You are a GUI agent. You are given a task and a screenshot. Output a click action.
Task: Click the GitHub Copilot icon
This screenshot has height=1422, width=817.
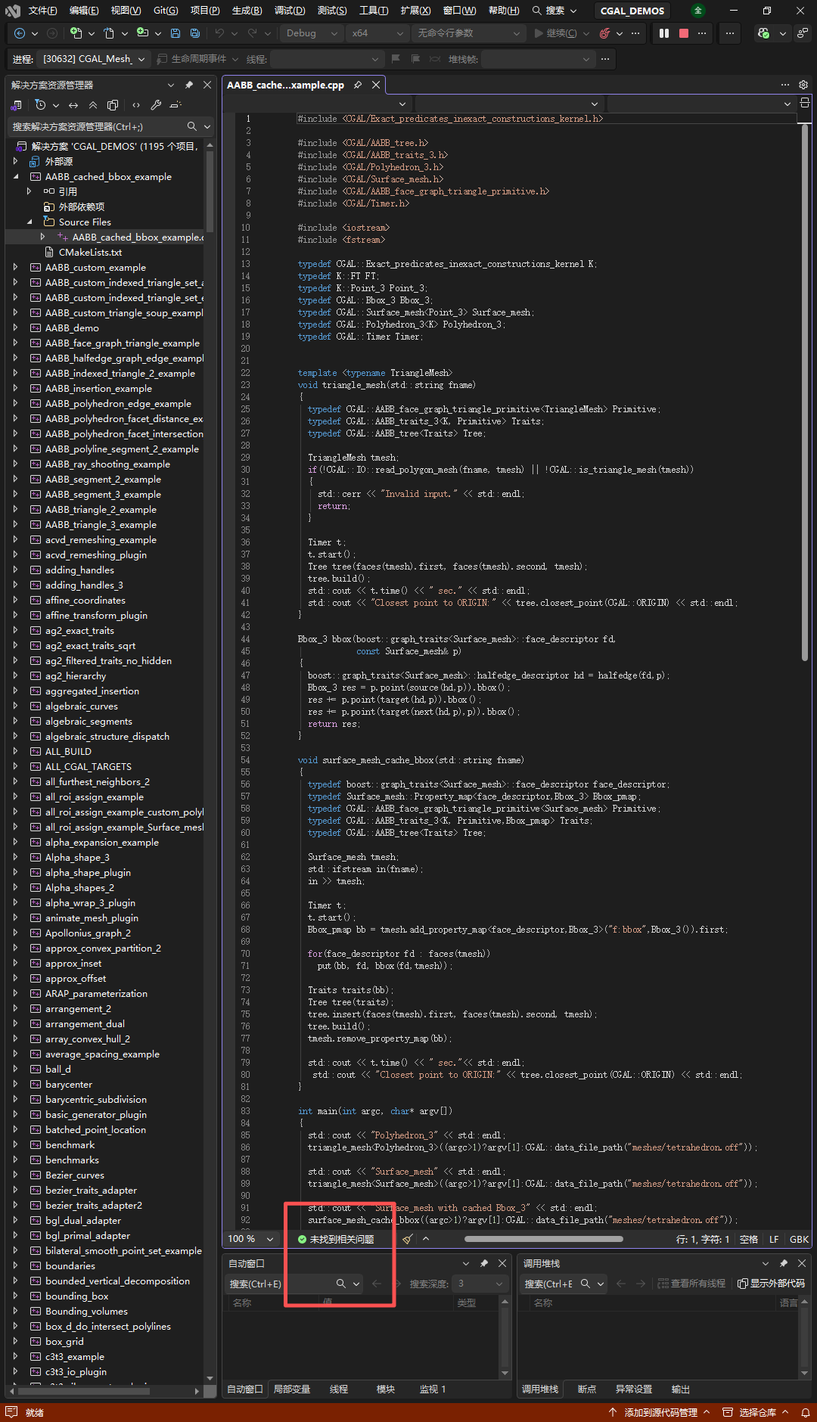coord(764,33)
